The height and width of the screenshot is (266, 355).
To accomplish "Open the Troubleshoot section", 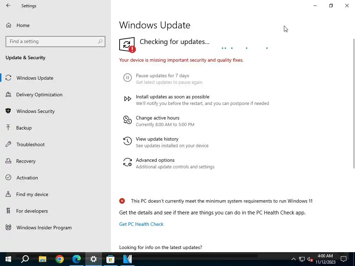I will pyautogui.click(x=31, y=144).
